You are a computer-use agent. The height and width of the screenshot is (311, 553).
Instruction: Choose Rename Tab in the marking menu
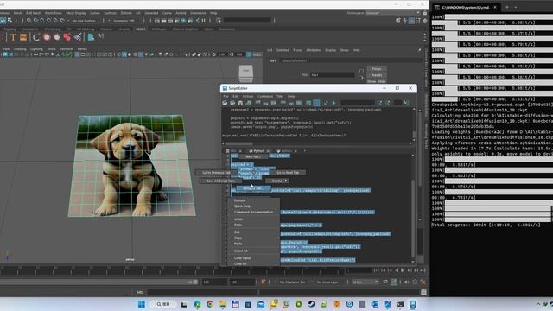(252, 188)
